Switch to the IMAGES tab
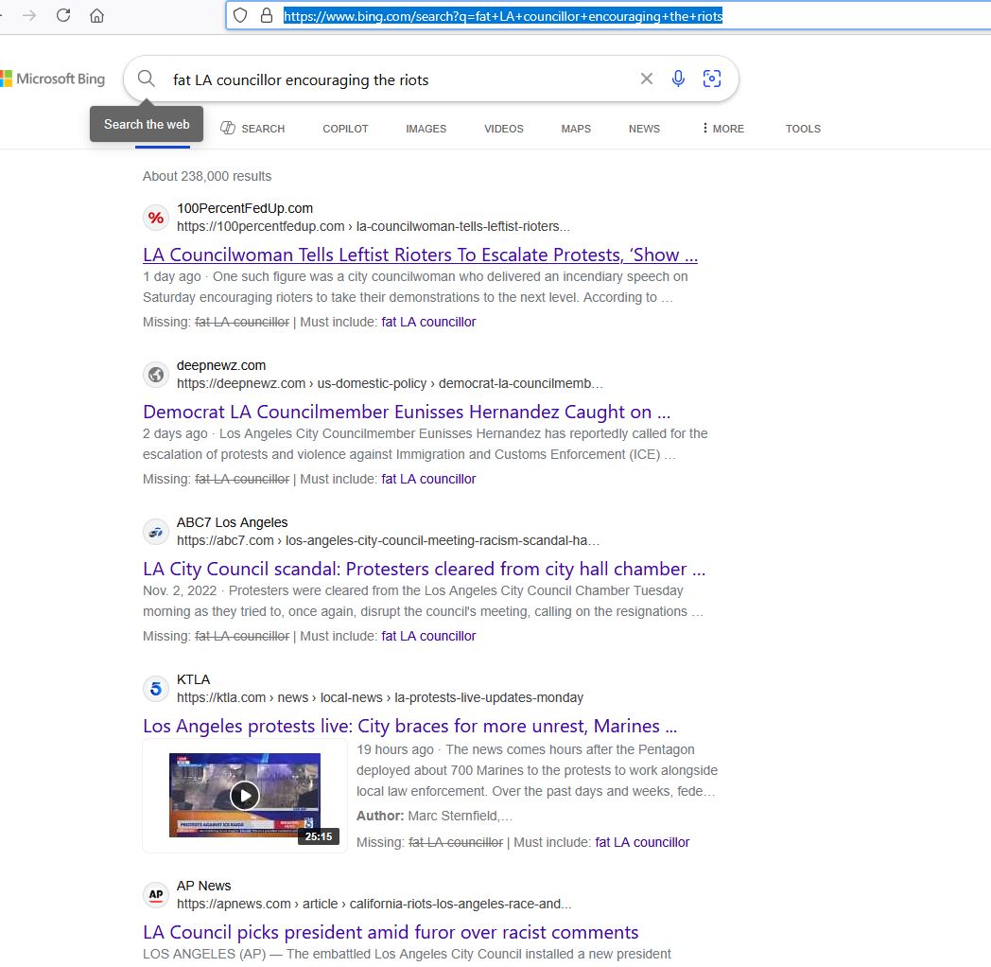The image size is (991, 967). (x=426, y=129)
